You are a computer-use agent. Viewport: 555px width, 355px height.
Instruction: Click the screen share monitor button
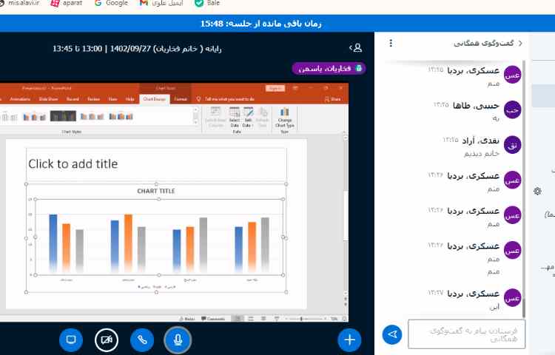coord(71,339)
